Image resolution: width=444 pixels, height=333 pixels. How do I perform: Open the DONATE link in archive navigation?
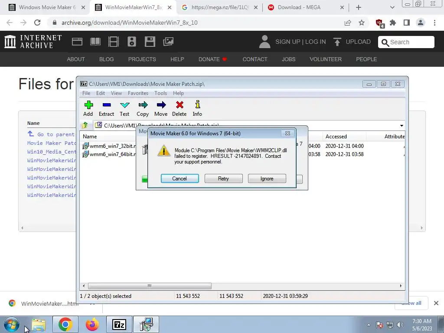212,59
